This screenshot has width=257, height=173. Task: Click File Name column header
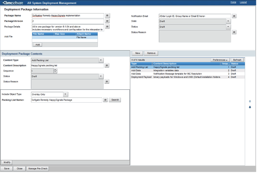click(x=43, y=34)
